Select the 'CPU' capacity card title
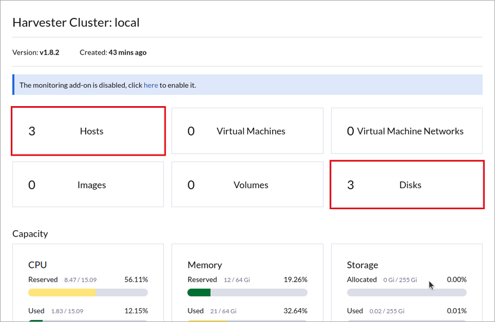 [38, 265]
